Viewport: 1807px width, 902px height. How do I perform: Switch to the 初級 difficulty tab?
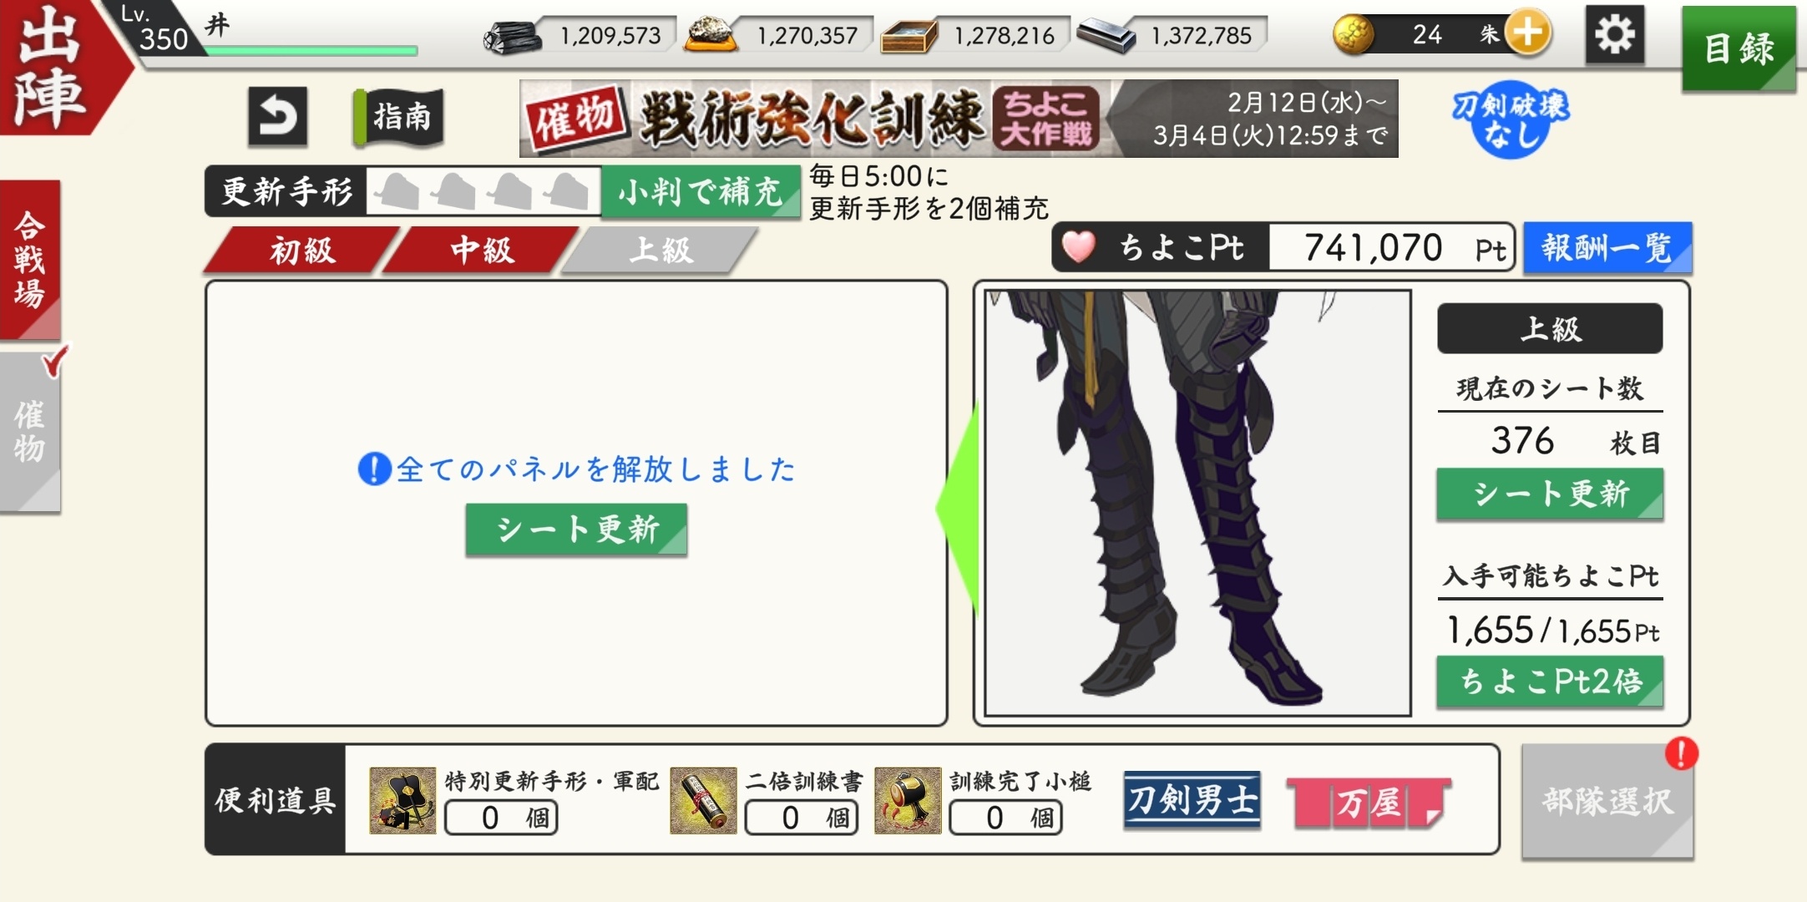[302, 250]
